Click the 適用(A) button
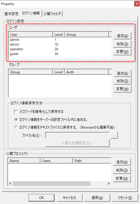This screenshot has height=204, width=140. (97, 198)
